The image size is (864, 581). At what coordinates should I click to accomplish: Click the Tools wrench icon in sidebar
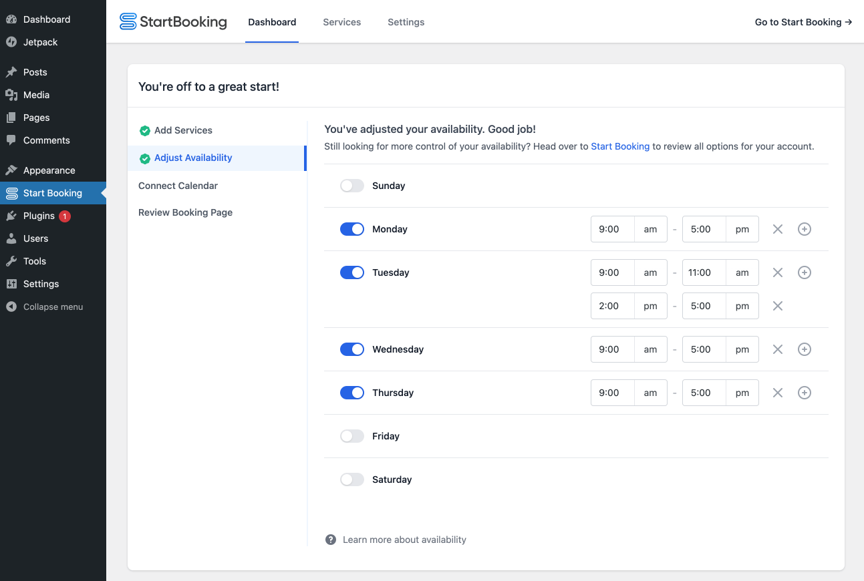click(x=11, y=261)
